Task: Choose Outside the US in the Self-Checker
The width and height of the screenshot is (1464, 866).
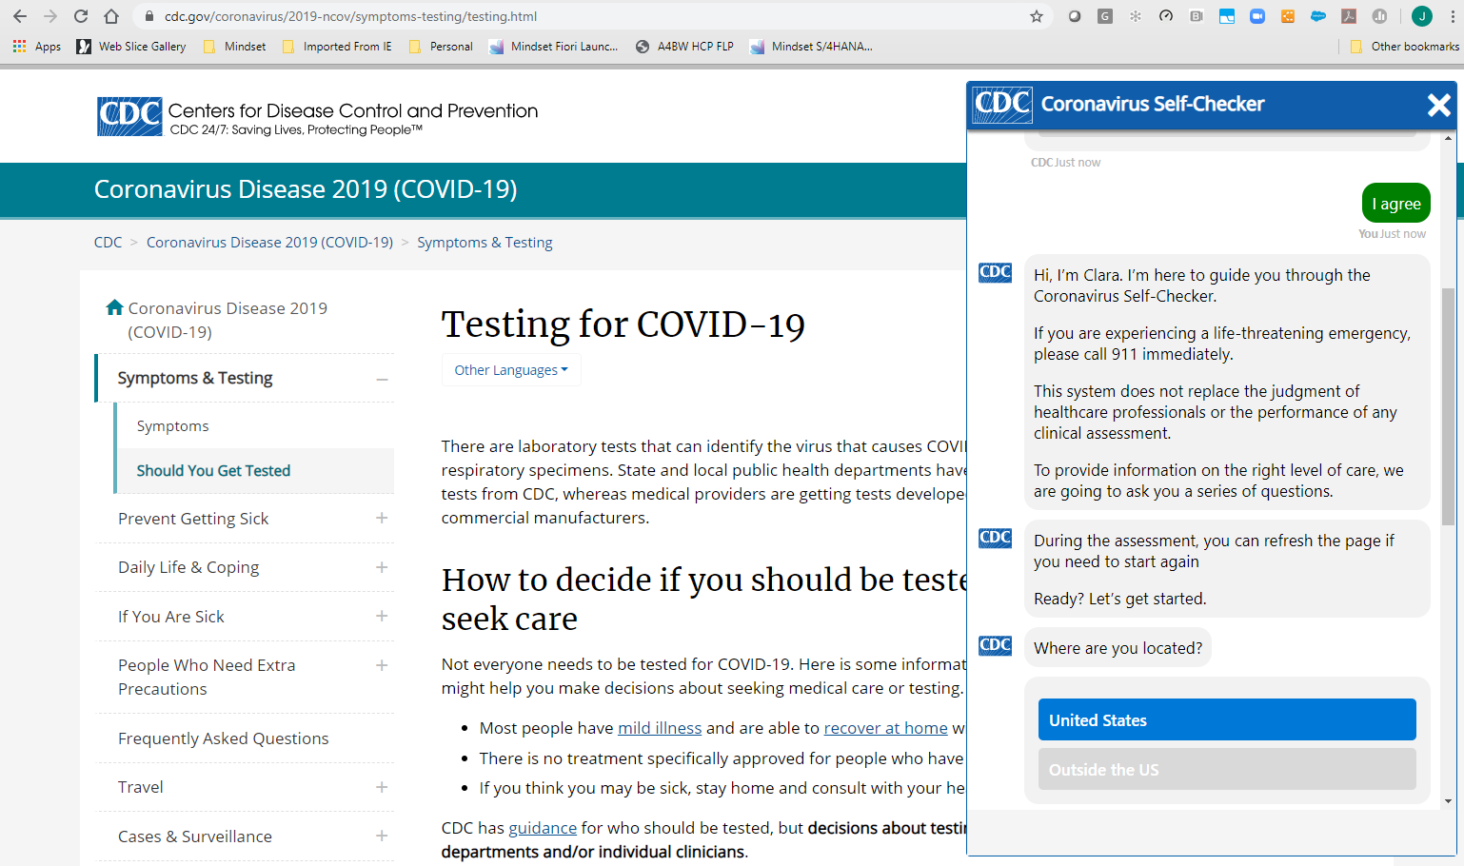Action: (x=1227, y=769)
